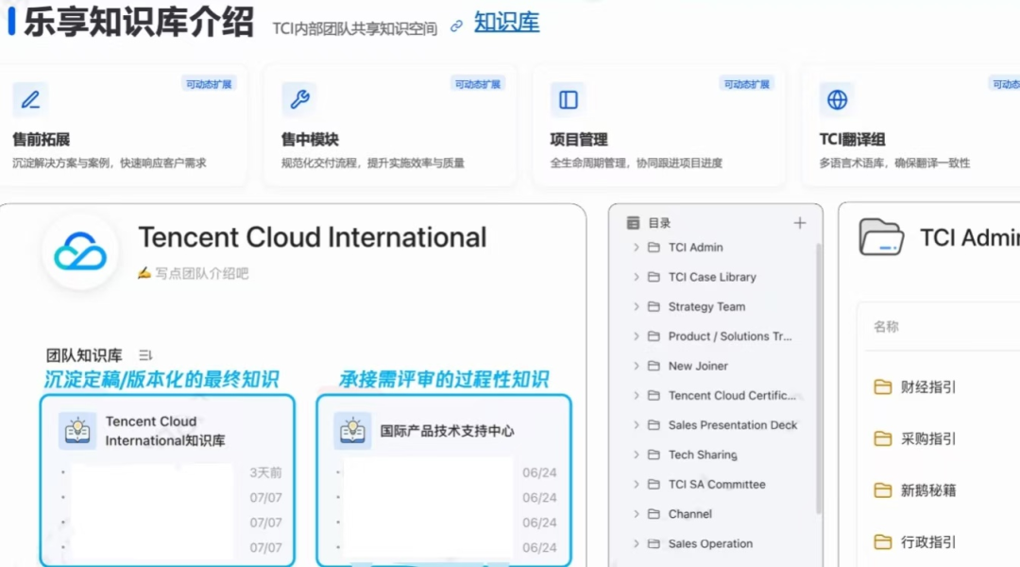Click the large TCI Admin folder icon

point(881,237)
